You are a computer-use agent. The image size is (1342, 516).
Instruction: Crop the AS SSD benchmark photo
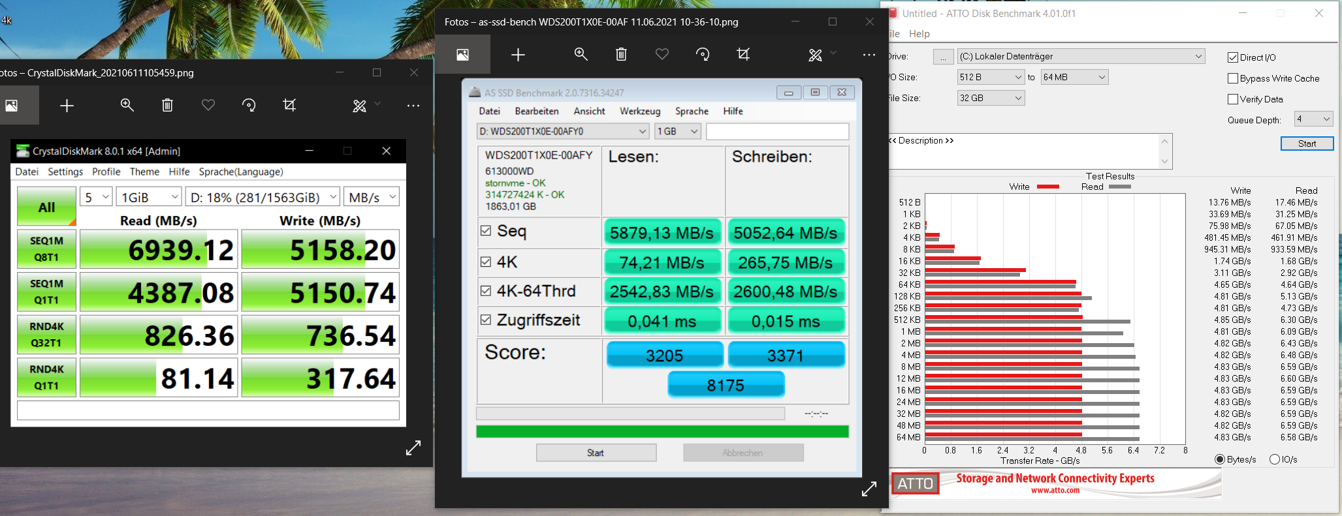coord(743,55)
